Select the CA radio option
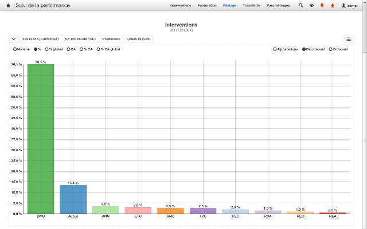Image resolution: width=367 pixels, height=229 pixels. pyautogui.click(x=71, y=49)
